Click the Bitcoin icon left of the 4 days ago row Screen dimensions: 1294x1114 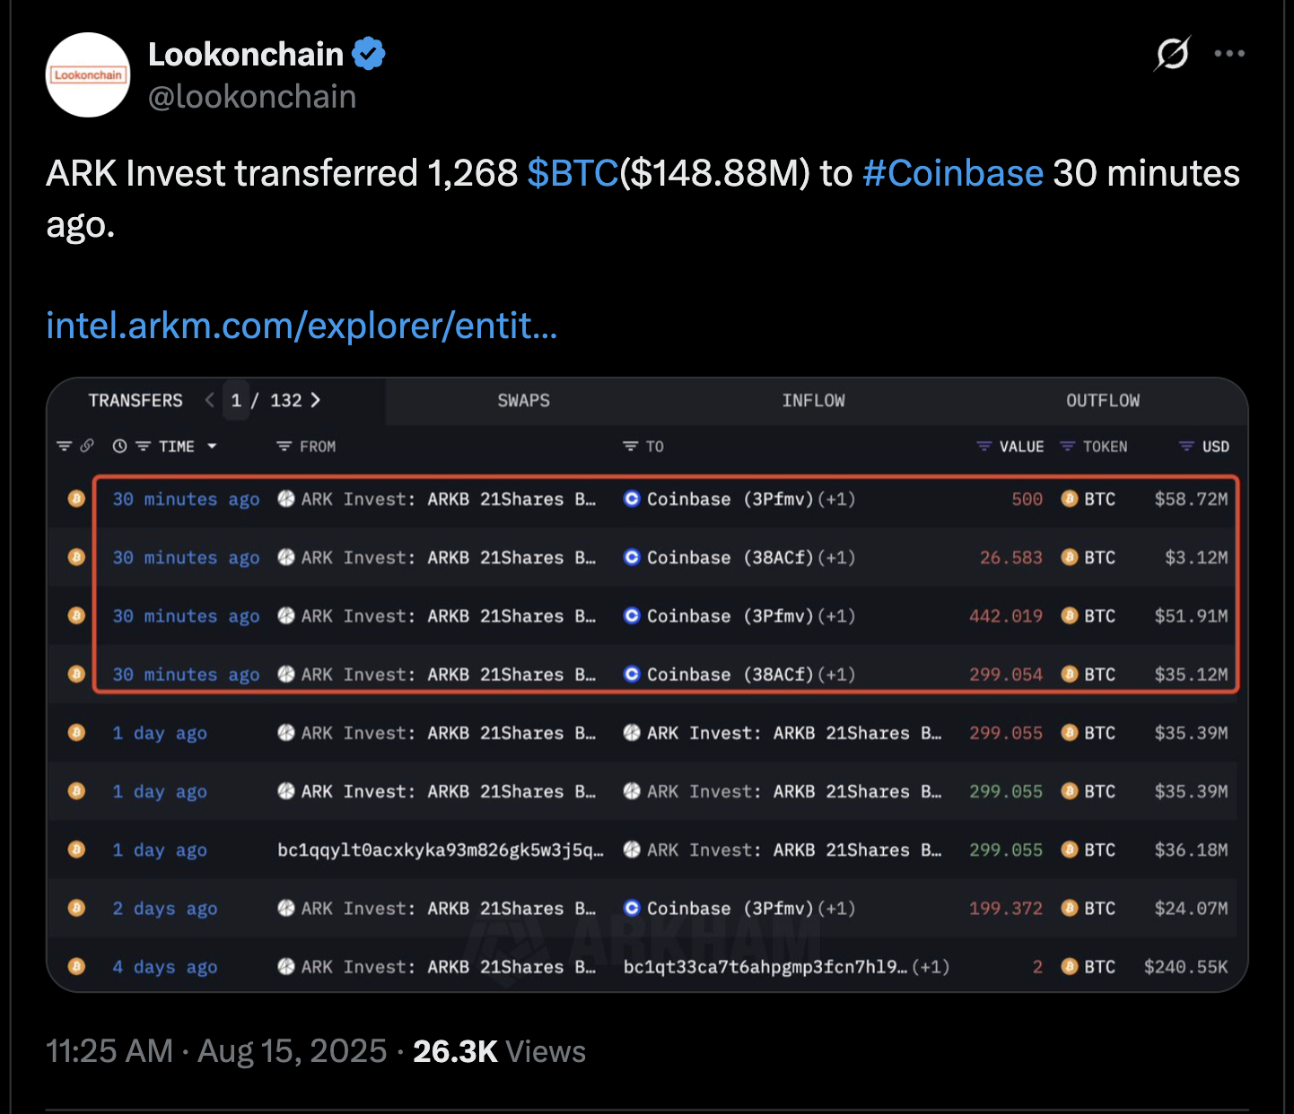77,966
